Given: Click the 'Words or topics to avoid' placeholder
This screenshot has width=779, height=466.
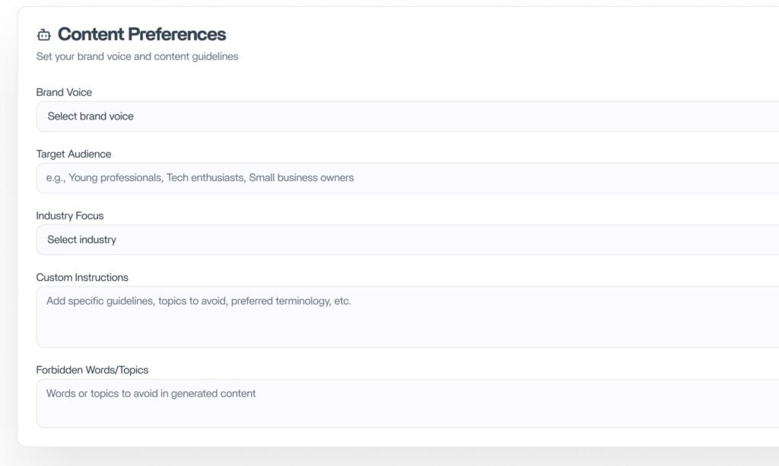Looking at the screenshot, I should [151, 394].
